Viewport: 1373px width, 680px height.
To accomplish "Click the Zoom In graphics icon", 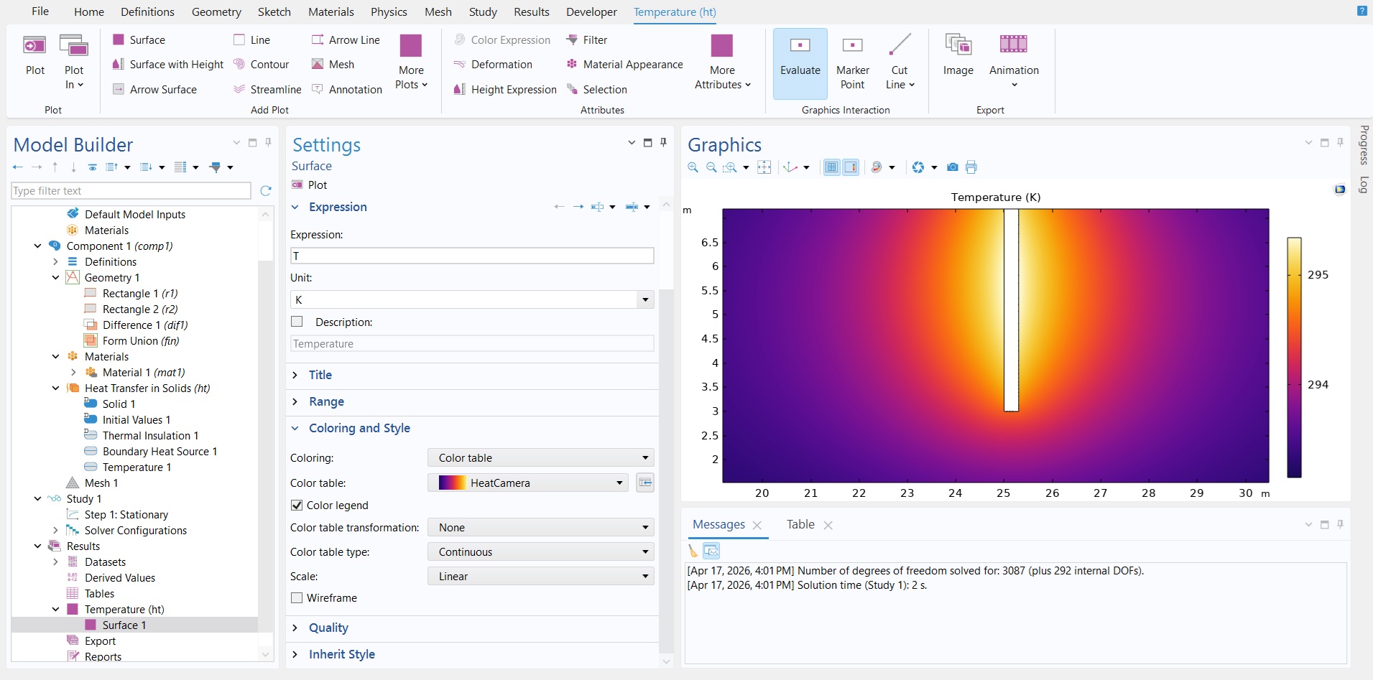I will (693, 167).
